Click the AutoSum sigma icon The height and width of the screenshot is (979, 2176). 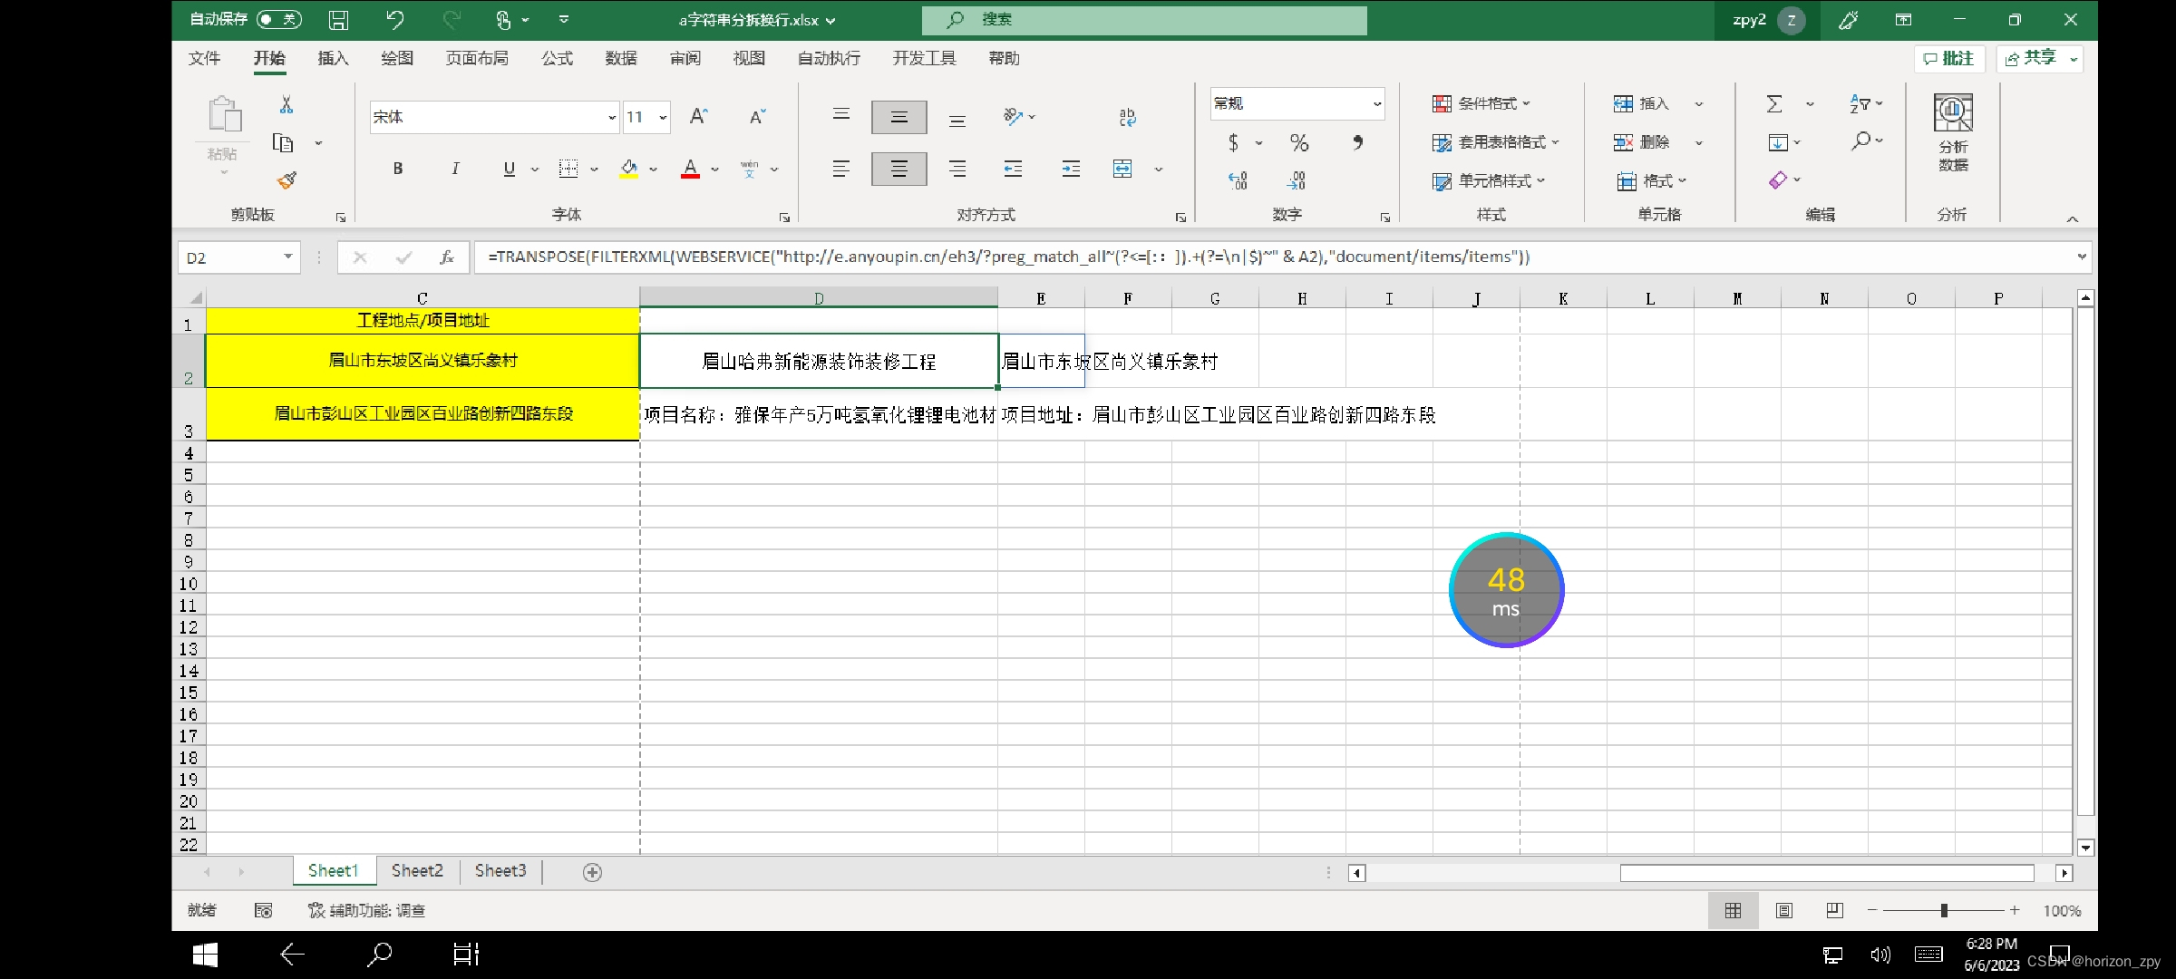click(1774, 104)
